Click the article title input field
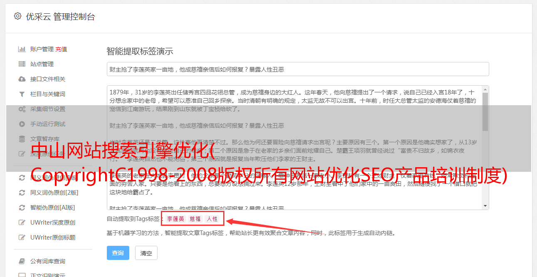The width and height of the screenshot is (537, 277). (298, 69)
